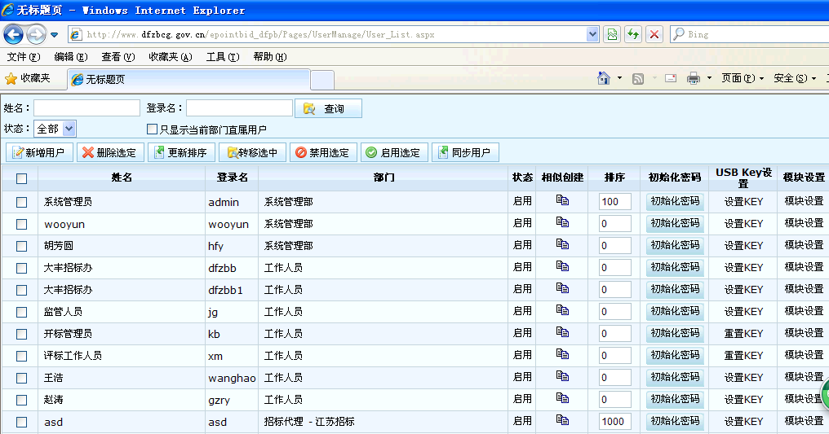The image size is (829, 434).
Task: Click the 排序 field showing 100 for admin
Action: (615, 201)
